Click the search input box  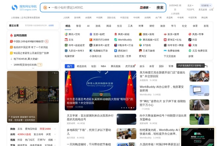tap(95, 7)
